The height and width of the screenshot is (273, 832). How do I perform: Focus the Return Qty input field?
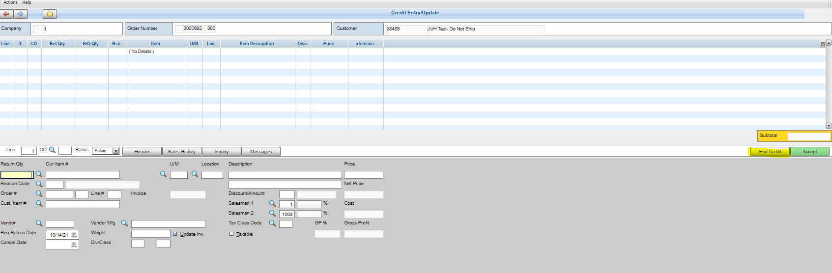pos(17,174)
